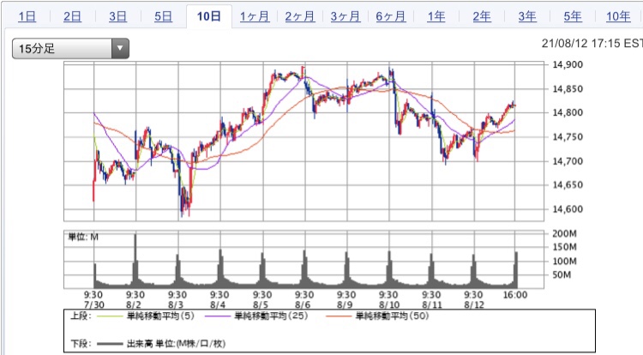643x355 pixels.
Task: Click the 8/3 date axis label
Action: coord(176,305)
